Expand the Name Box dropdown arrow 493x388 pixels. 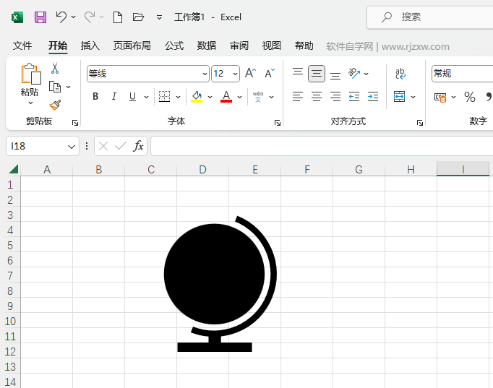[72, 147]
